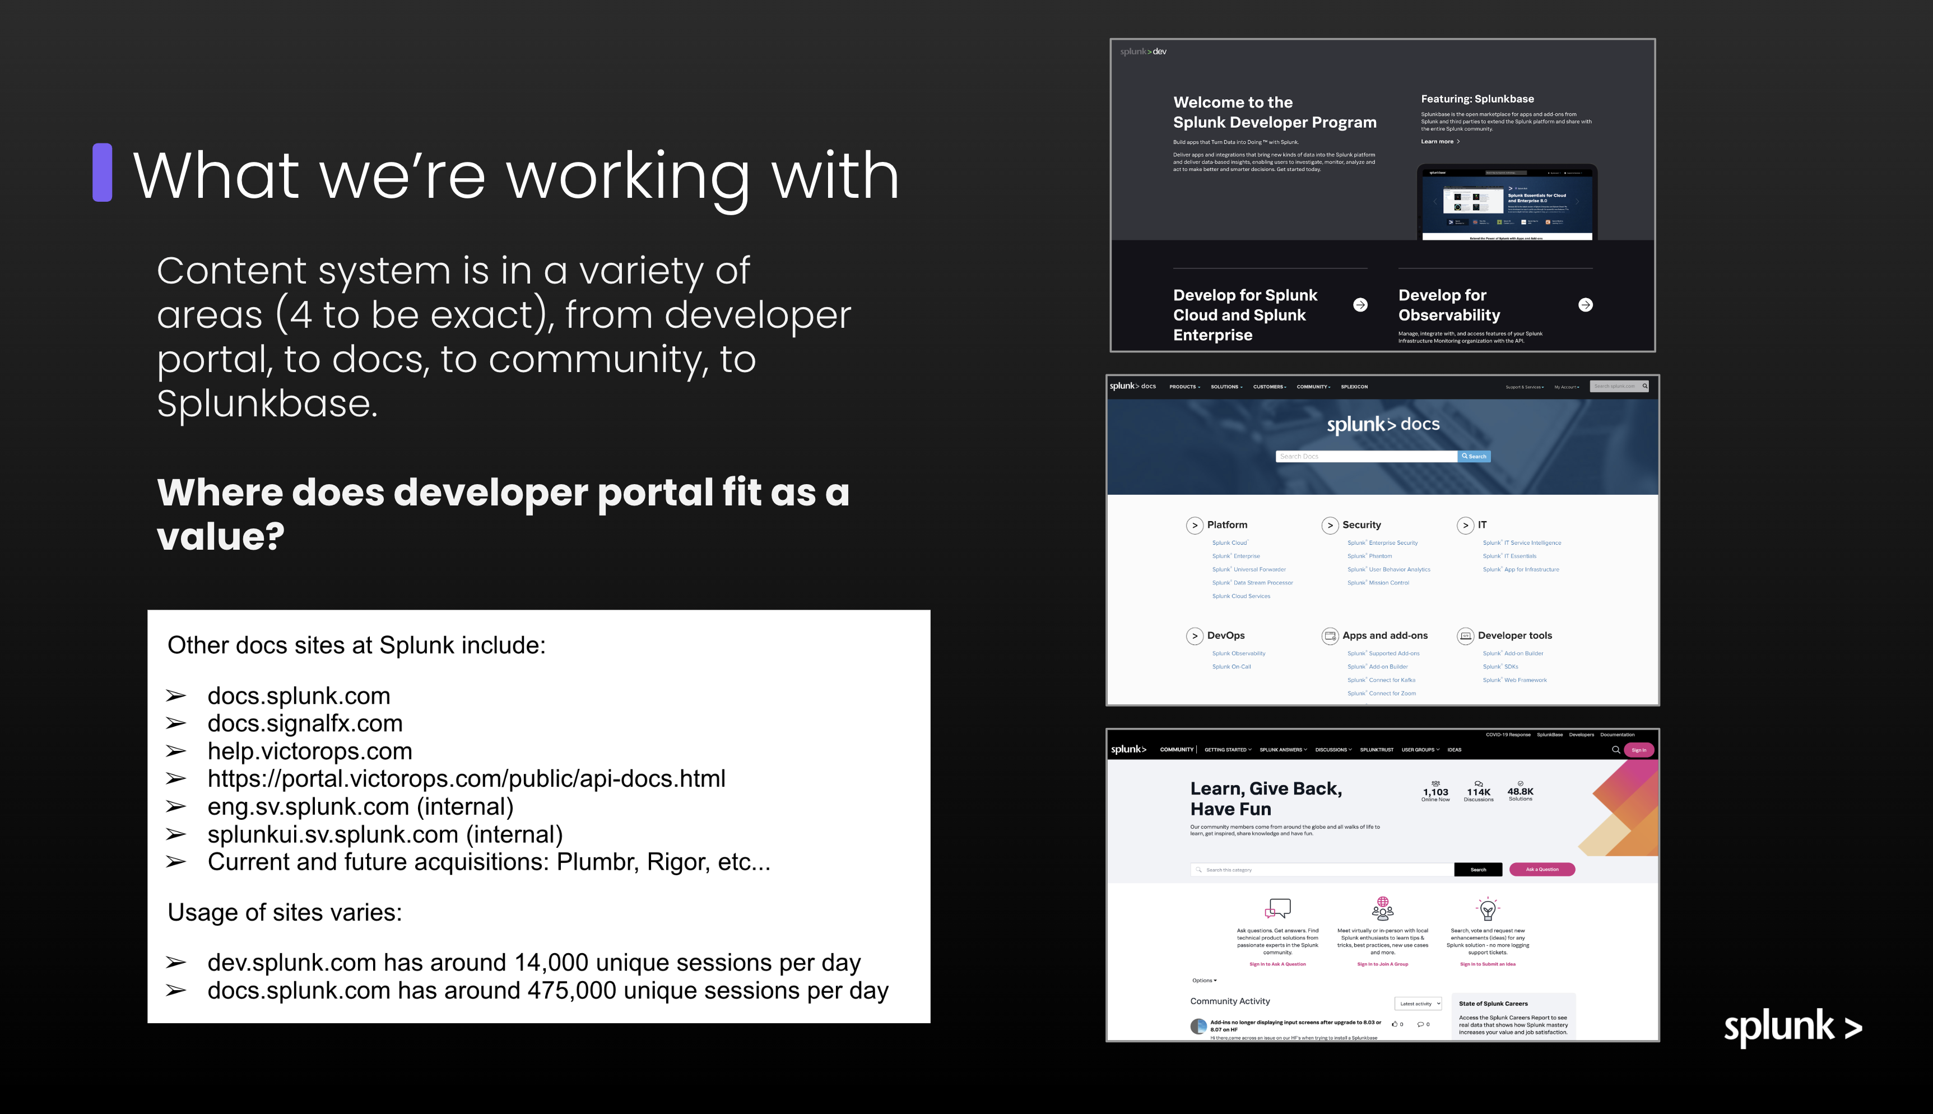Open SplunkBase top link in community

(1549, 735)
